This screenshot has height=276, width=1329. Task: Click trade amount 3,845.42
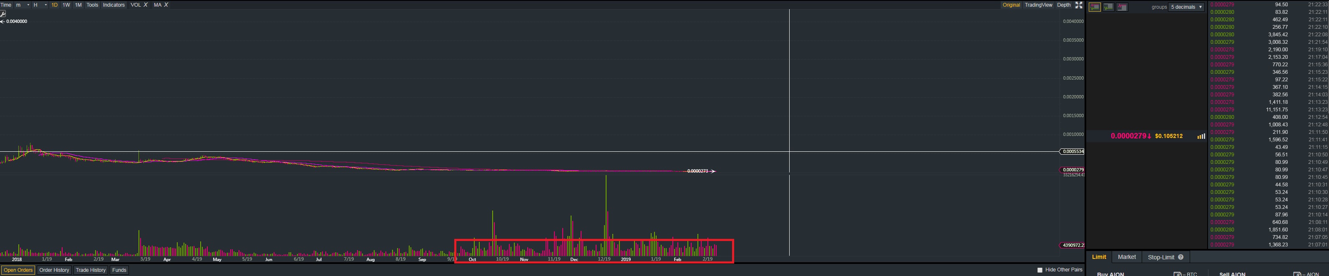[x=1278, y=35]
